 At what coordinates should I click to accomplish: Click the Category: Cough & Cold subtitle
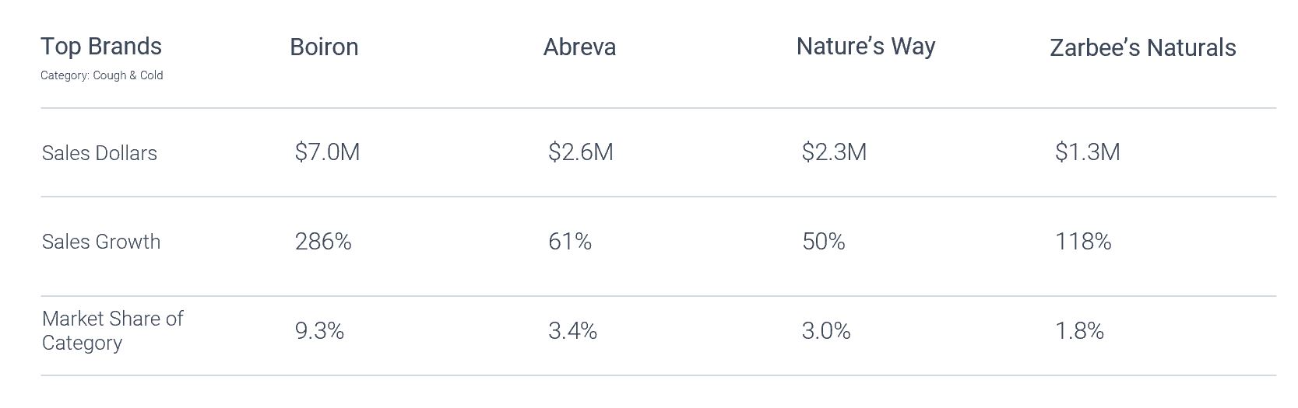pyautogui.click(x=102, y=75)
